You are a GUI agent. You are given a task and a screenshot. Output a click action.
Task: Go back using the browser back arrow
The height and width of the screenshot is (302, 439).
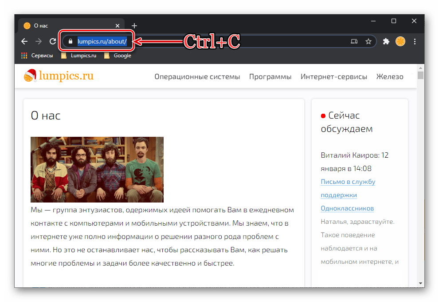(x=24, y=41)
